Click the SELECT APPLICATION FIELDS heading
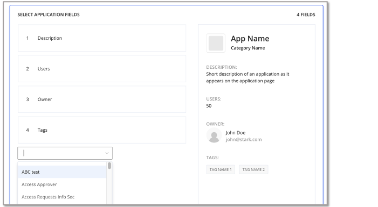 (49, 15)
